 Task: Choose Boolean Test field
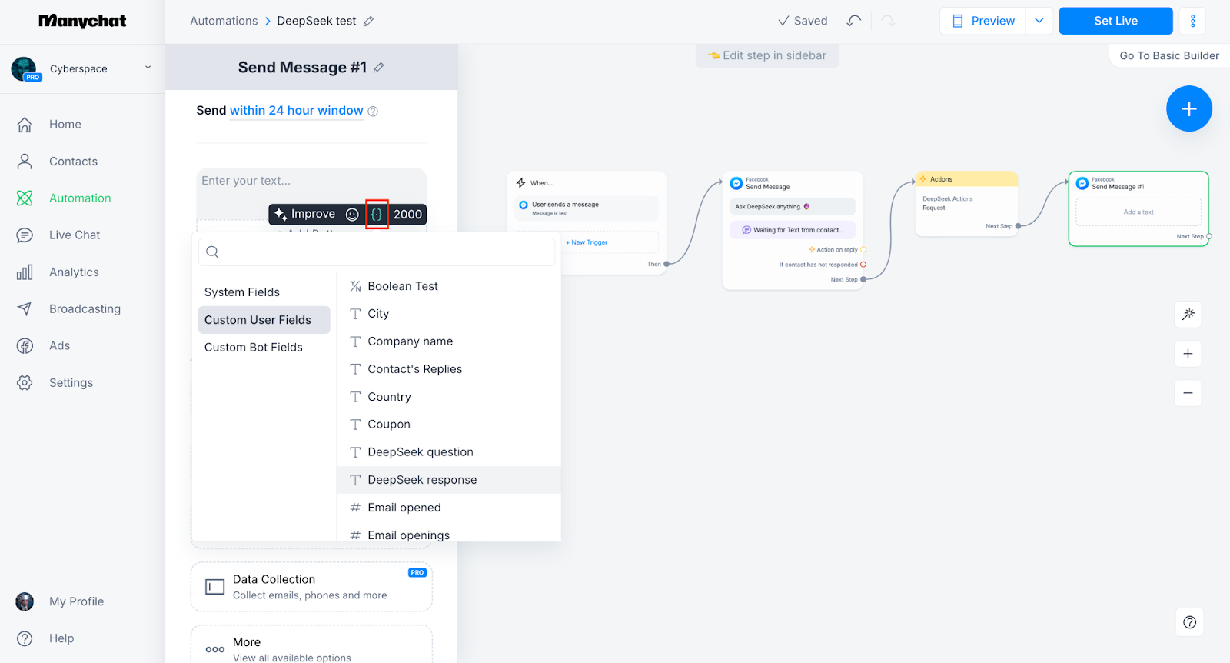tap(449, 286)
